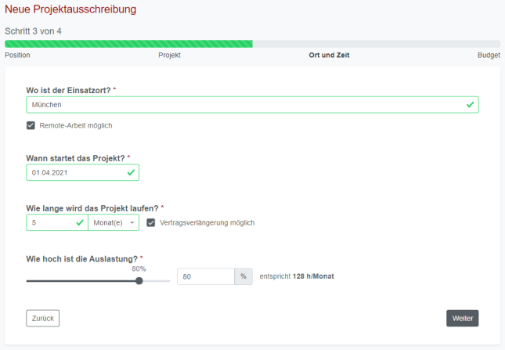
Task: Click the Weiter button
Action: pyautogui.click(x=462, y=318)
